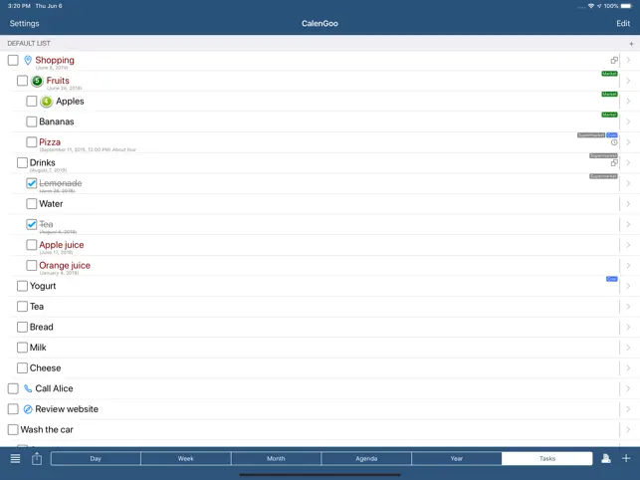Tap the Edit button

[623, 23]
